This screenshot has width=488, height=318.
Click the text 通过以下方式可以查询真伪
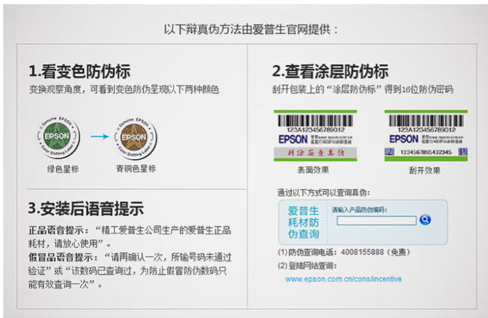[324, 193]
